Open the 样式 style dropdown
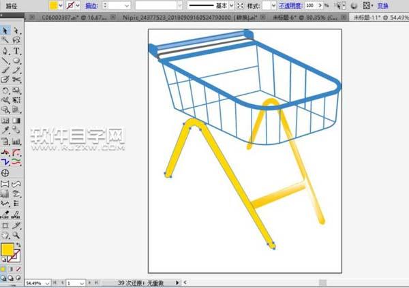409x288 pixels. coord(273,5)
